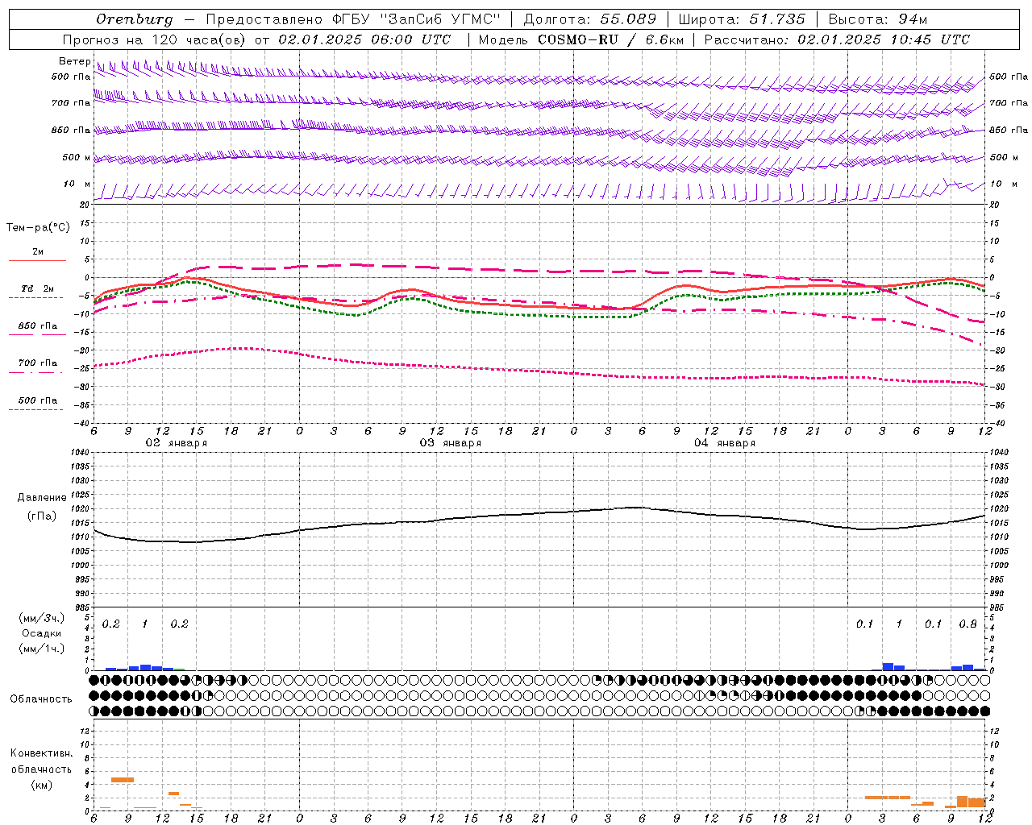The image size is (1032, 825).
Task: Click the 10 м wind level label on the left axis
Action: coord(77,184)
